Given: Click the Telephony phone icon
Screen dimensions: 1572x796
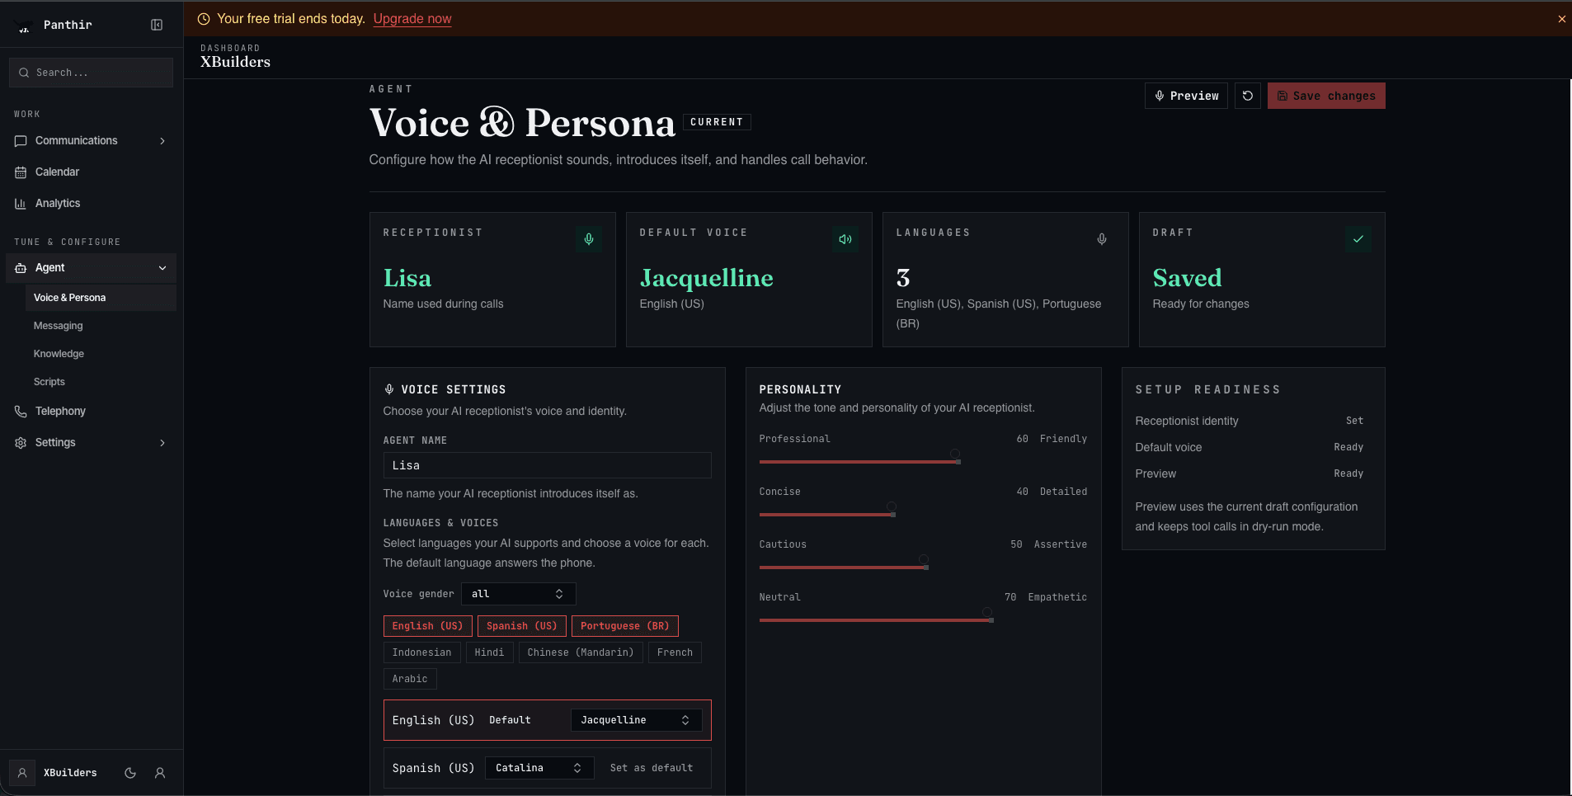Looking at the screenshot, I should (21, 412).
